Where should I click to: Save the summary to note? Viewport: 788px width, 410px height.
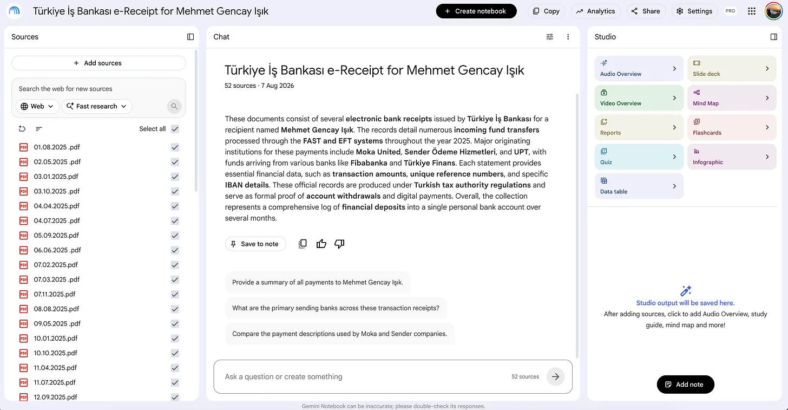255,244
